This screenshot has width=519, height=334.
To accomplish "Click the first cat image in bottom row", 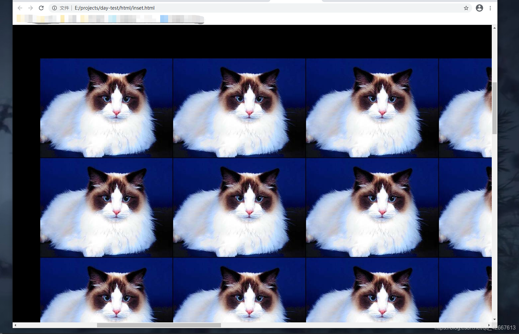I will [x=106, y=290].
